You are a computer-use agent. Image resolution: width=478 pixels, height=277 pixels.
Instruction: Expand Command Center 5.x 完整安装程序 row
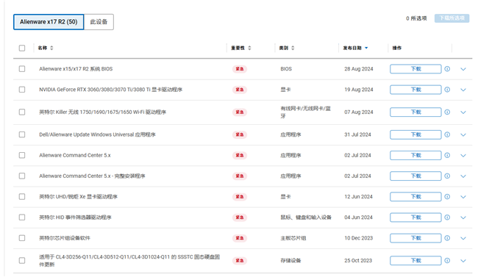pos(463,176)
